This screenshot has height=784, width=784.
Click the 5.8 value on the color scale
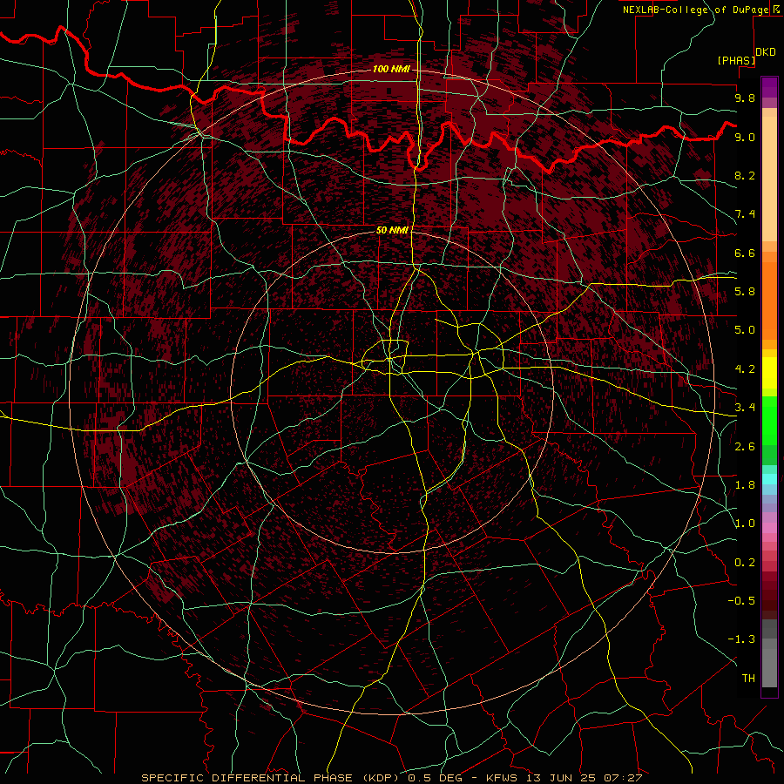click(745, 292)
